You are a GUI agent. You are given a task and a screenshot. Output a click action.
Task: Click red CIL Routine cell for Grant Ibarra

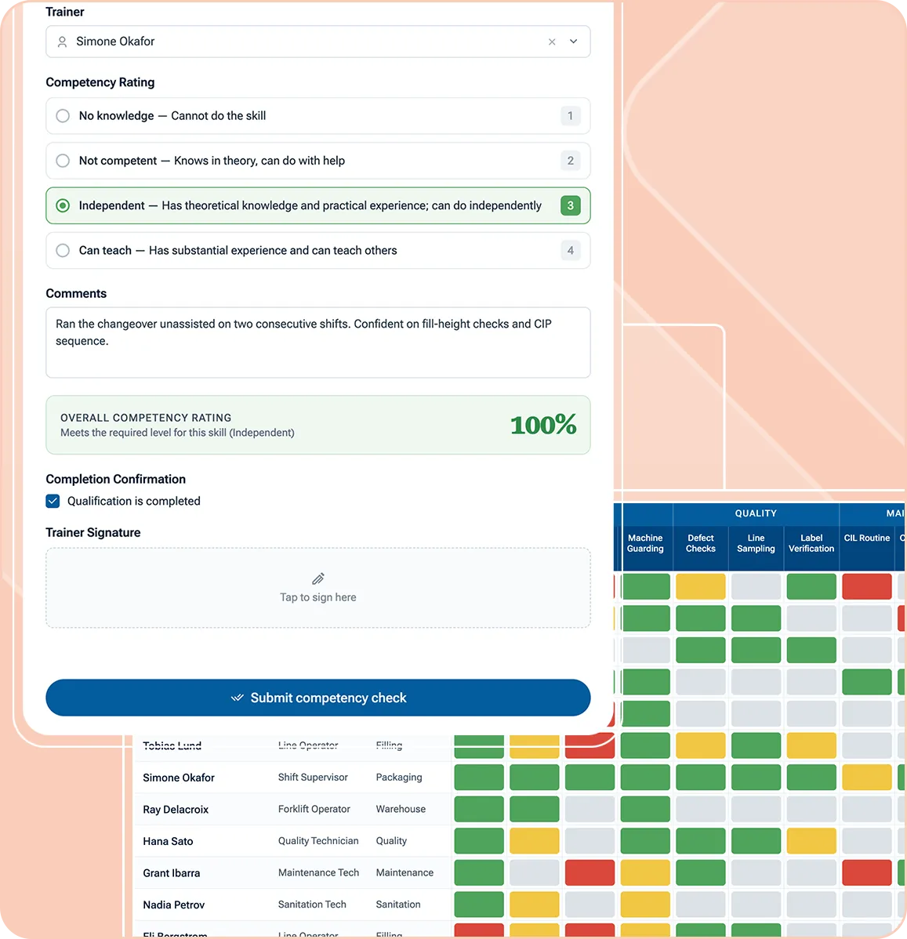tap(867, 872)
